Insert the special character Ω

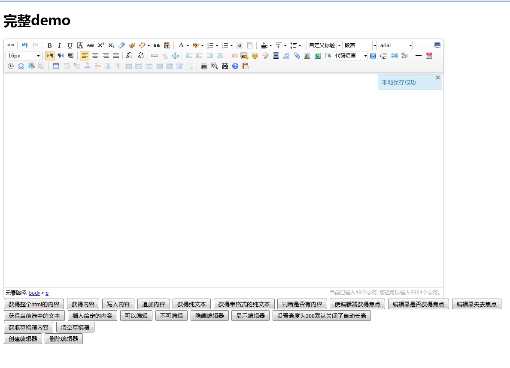21,66
